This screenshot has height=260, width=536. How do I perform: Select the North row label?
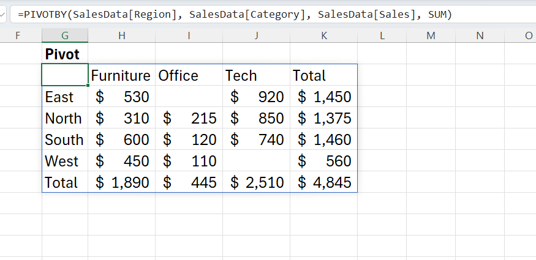(x=65, y=117)
